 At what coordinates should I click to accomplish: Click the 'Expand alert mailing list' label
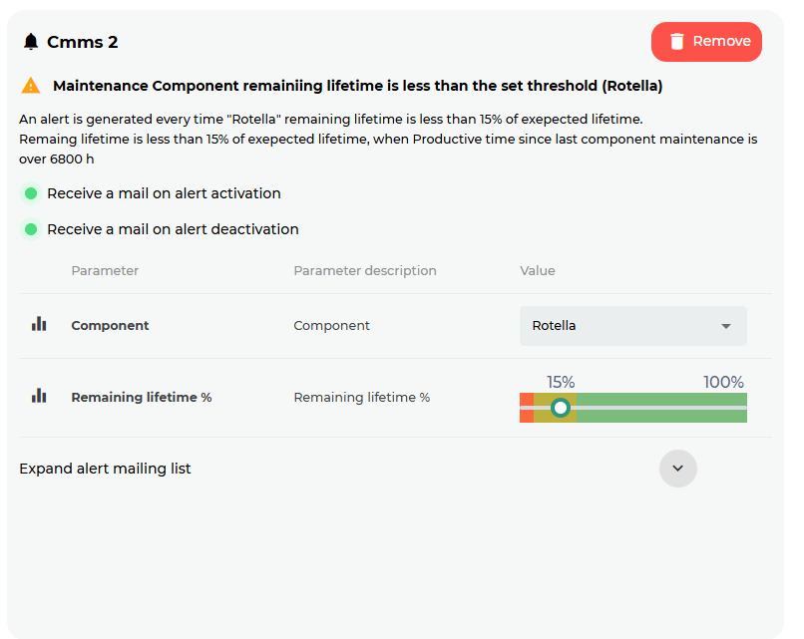105,469
